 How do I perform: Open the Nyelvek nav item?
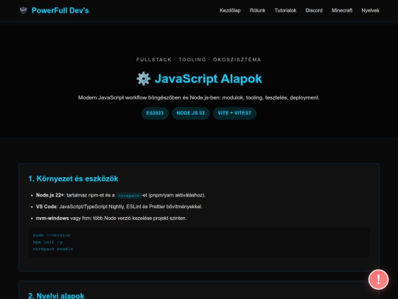[x=370, y=10]
